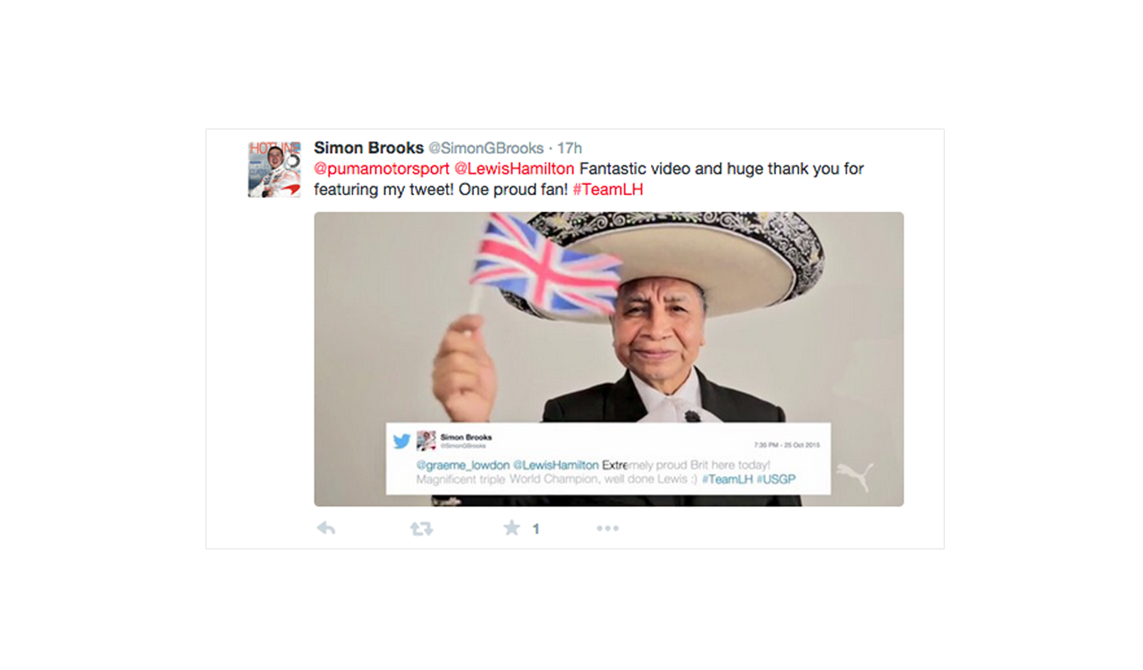Click @graeme_lowdon mention in embedded tweet

[x=463, y=465]
